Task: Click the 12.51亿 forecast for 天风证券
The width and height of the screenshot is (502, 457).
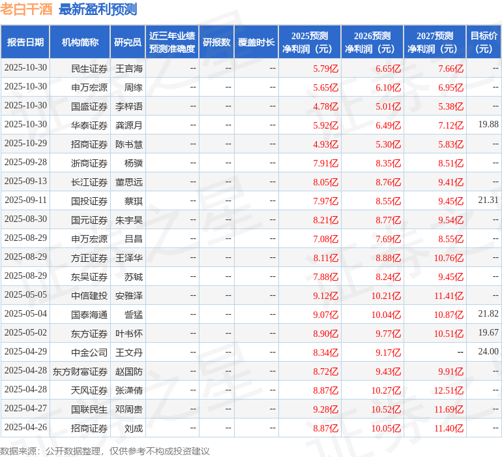Action: tap(449, 390)
